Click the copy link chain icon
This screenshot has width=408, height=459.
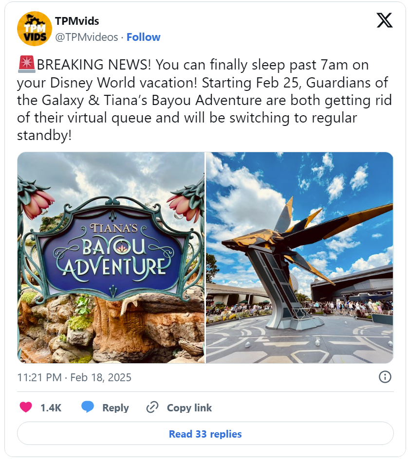[152, 407]
